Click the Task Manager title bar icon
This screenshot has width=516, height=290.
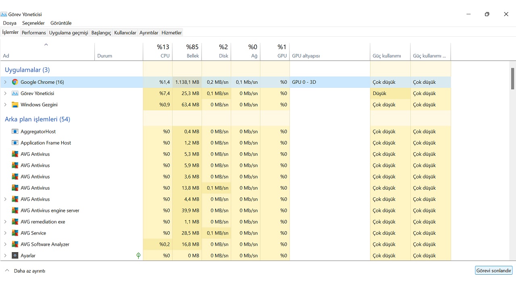4,14
